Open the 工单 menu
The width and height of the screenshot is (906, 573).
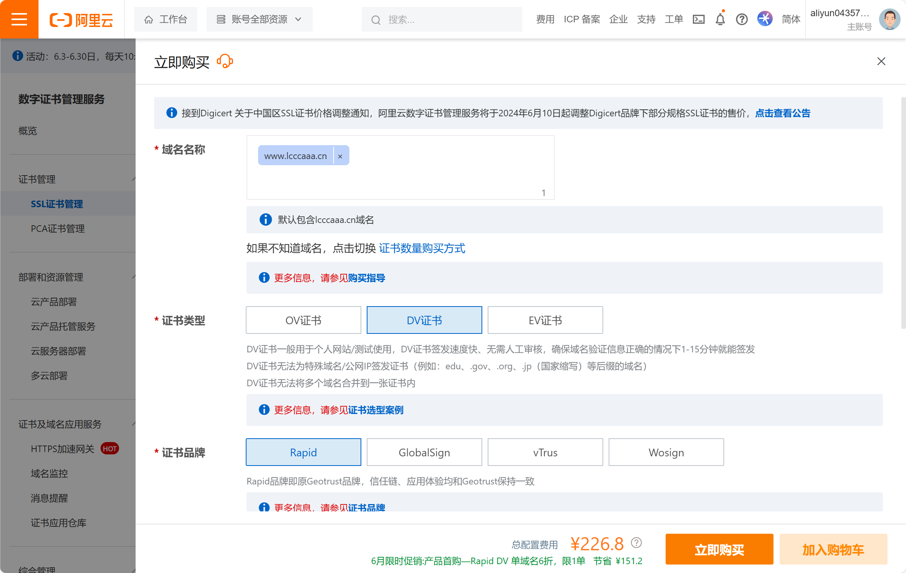point(674,19)
